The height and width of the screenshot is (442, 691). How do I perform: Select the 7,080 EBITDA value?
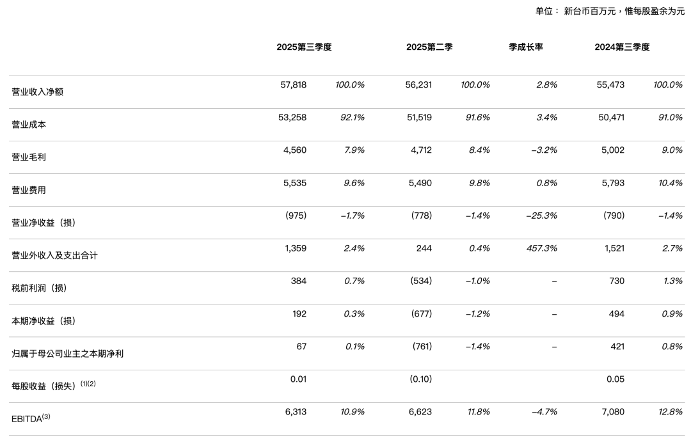(613, 411)
